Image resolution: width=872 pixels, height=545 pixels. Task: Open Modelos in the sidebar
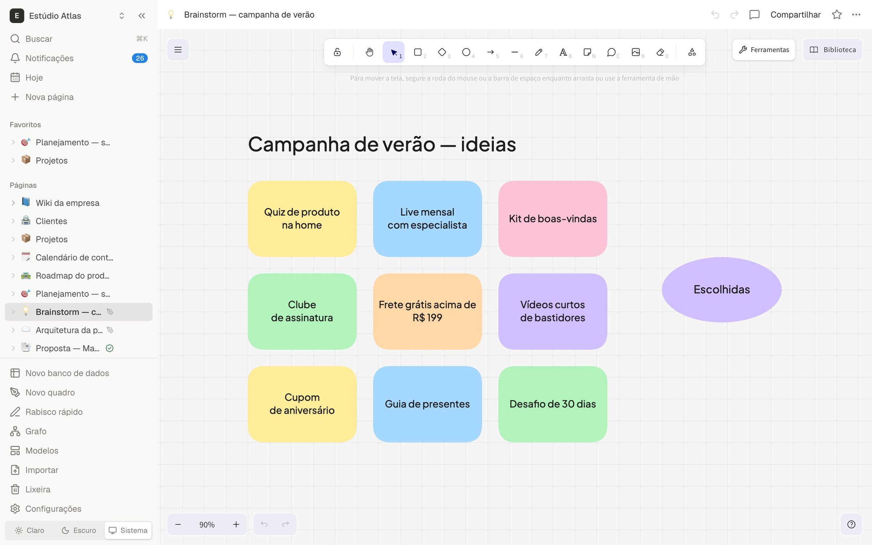tap(78, 451)
